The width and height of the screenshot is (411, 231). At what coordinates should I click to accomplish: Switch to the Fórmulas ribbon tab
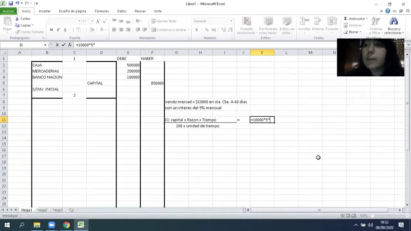[x=101, y=11]
